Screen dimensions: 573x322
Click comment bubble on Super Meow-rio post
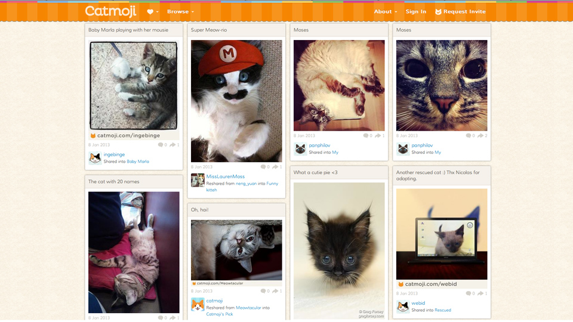[x=263, y=167]
